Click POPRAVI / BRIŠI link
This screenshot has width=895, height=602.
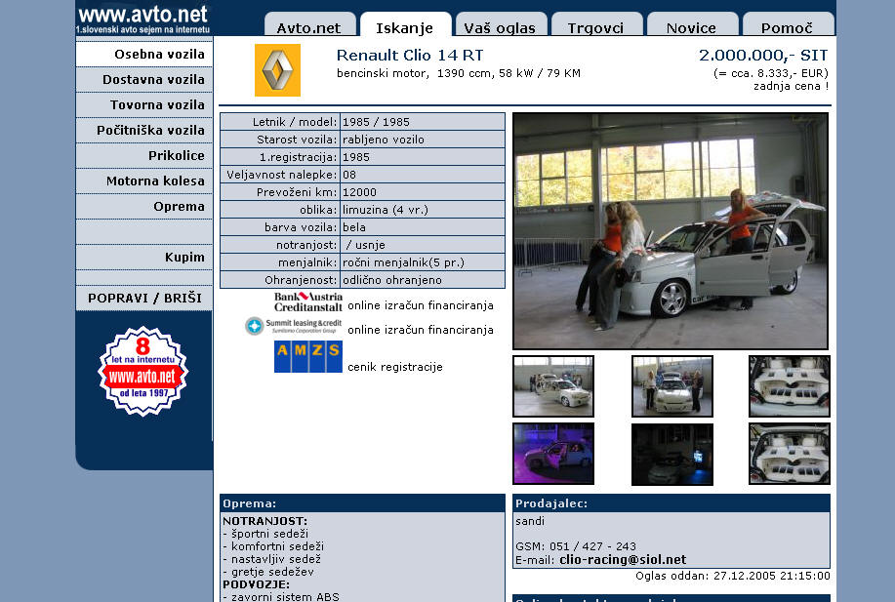tap(143, 298)
